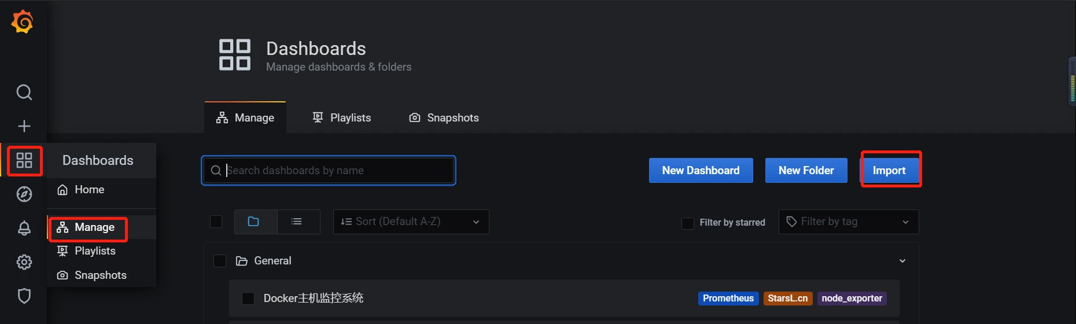Open the Server Admin shield icon
The width and height of the screenshot is (1076, 324).
(x=24, y=296)
